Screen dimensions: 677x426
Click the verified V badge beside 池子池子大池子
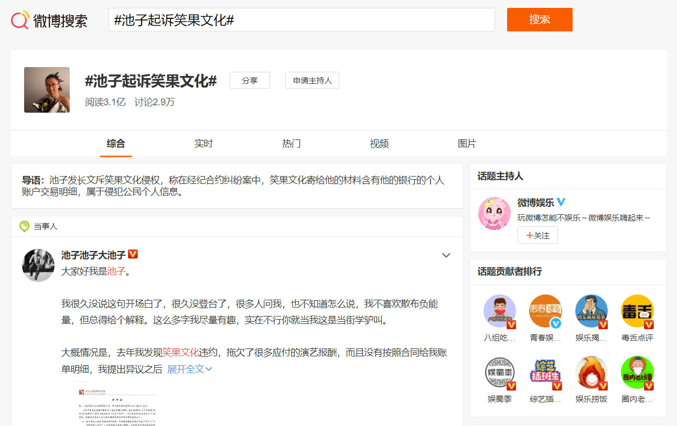point(133,254)
